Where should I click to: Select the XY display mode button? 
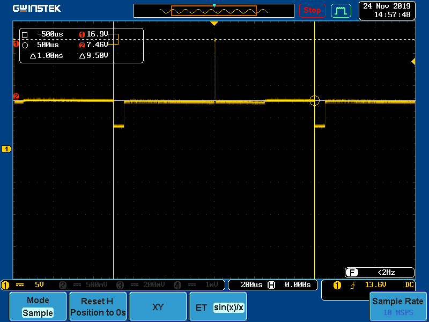158,306
